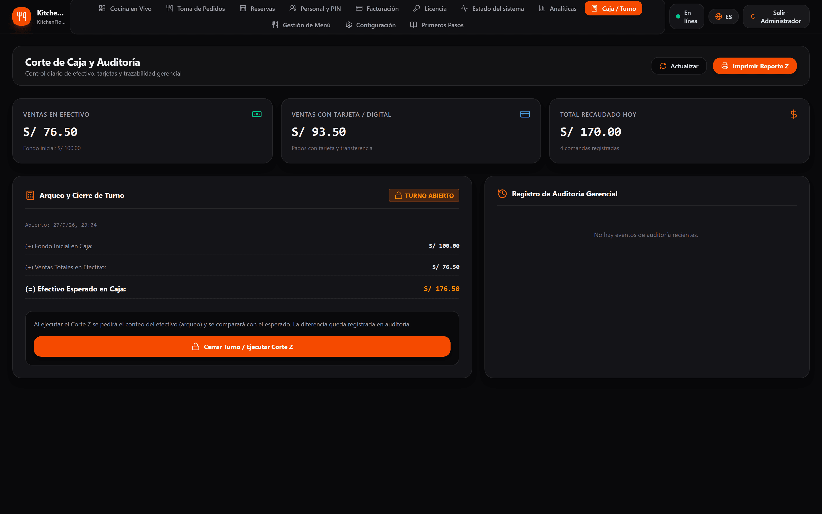Image resolution: width=822 pixels, height=514 pixels.
Task: Open Gestión de Menú
Action: pyautogui.click(x=301, y=25)
